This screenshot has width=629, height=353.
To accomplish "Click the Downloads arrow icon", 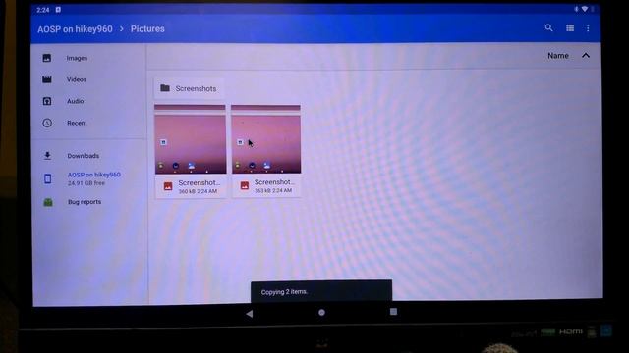I will (47, 156).
